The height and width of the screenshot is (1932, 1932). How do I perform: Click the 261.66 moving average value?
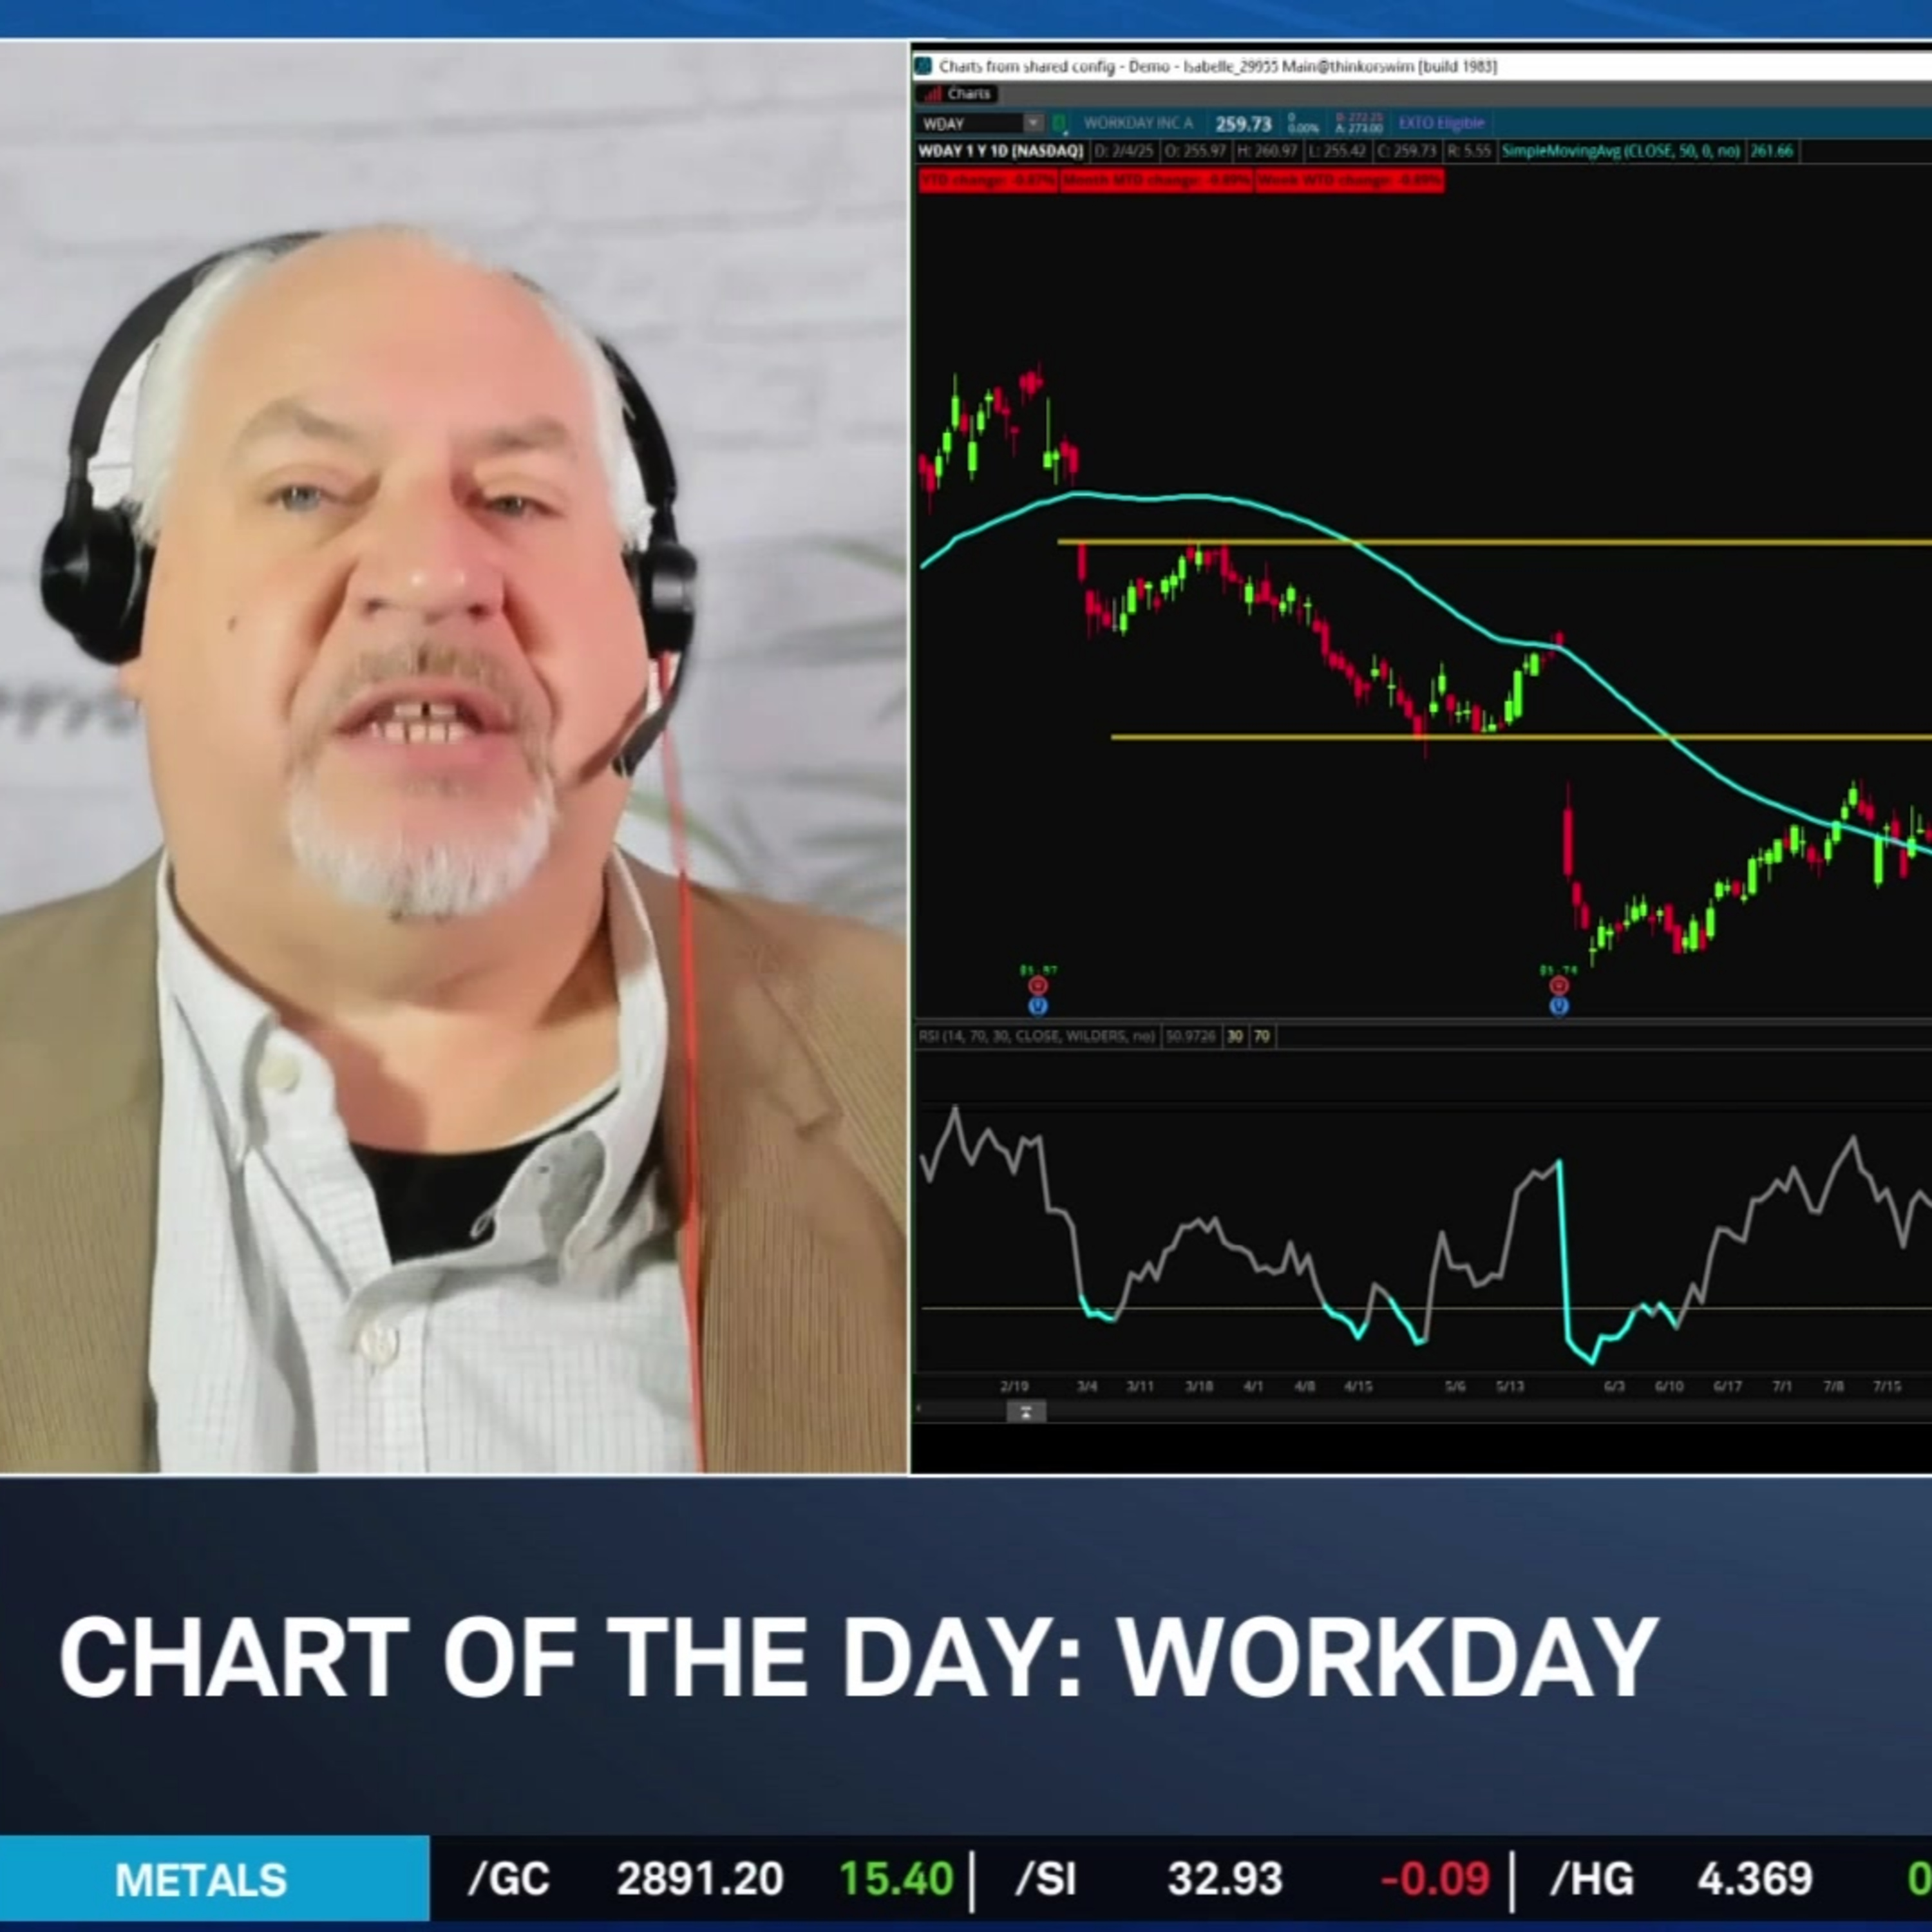point(1771,151)
